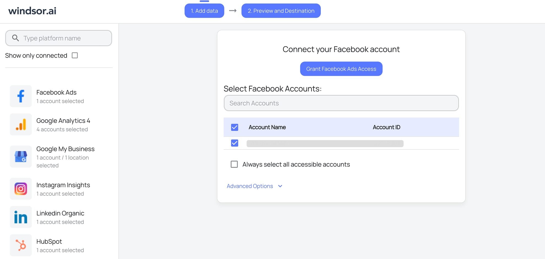The image size is (545, 259).
Task: Click the Type platform name search box
Action: (59, 38)
